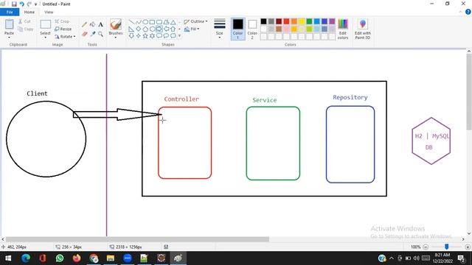Click the Save icon in title bar
This screenshot has height=265, width=472.
14,4
